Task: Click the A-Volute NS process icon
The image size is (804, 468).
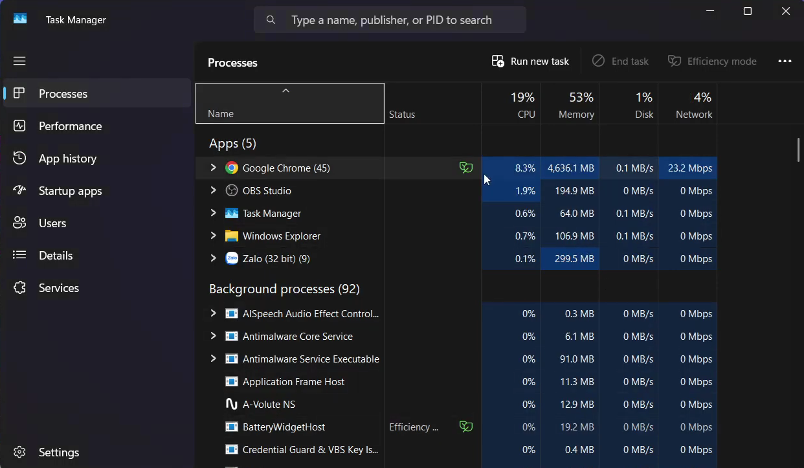Action: tap(232, 405)
